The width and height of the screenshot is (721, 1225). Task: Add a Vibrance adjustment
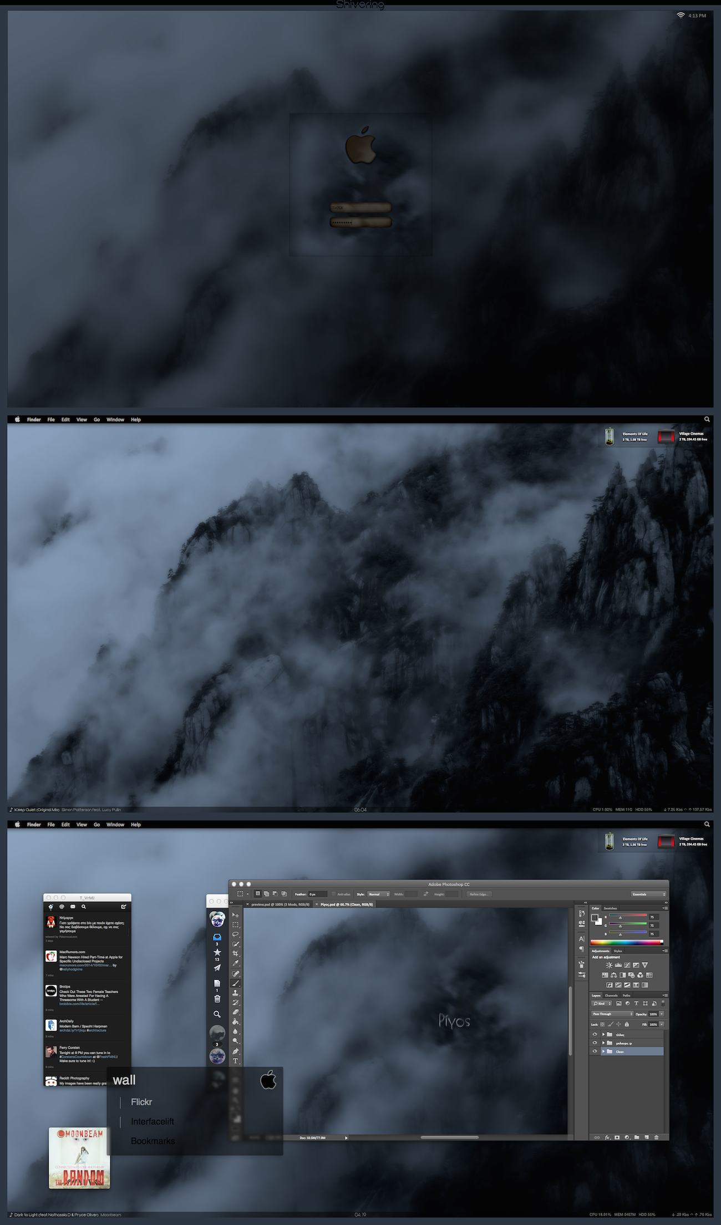(x=644, y=965)
